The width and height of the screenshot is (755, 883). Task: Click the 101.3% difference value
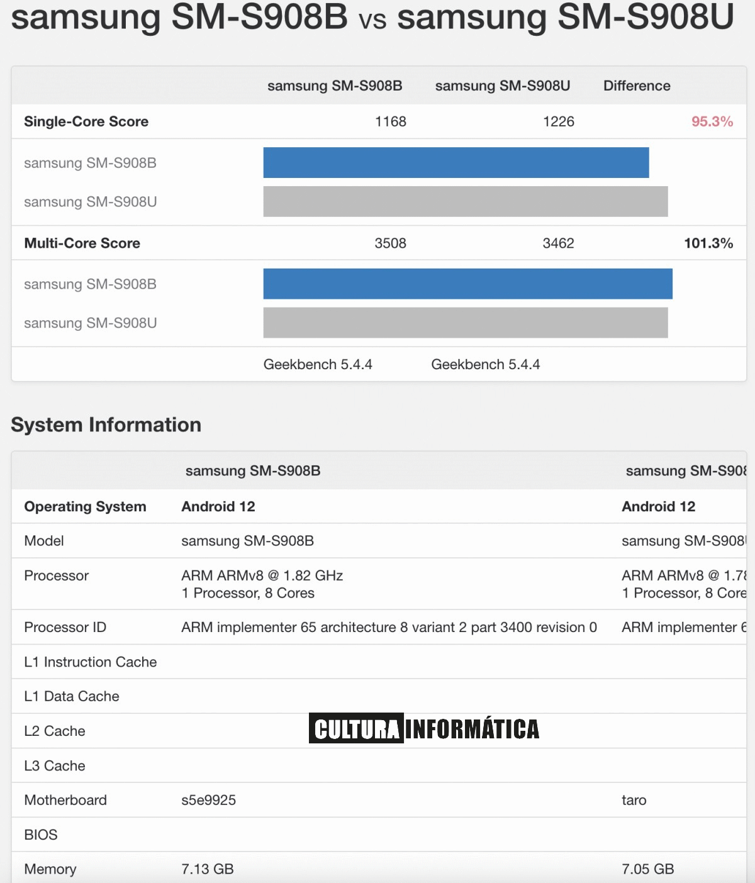point(708,243)
